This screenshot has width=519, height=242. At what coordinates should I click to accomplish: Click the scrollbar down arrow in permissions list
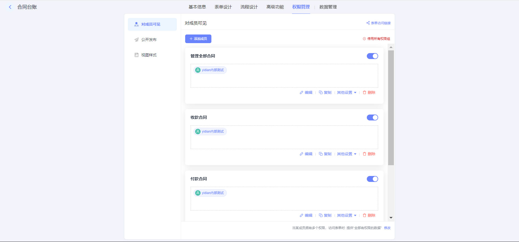(x=391, y=218)
